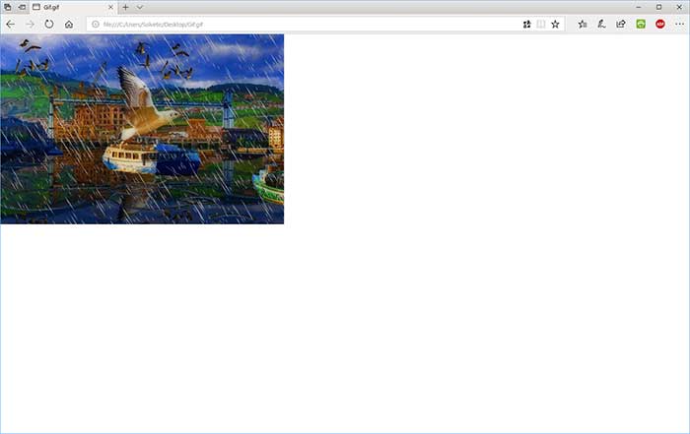Show tab previews chevron
The width and height of the screenshot is (690, 434).
140,7
